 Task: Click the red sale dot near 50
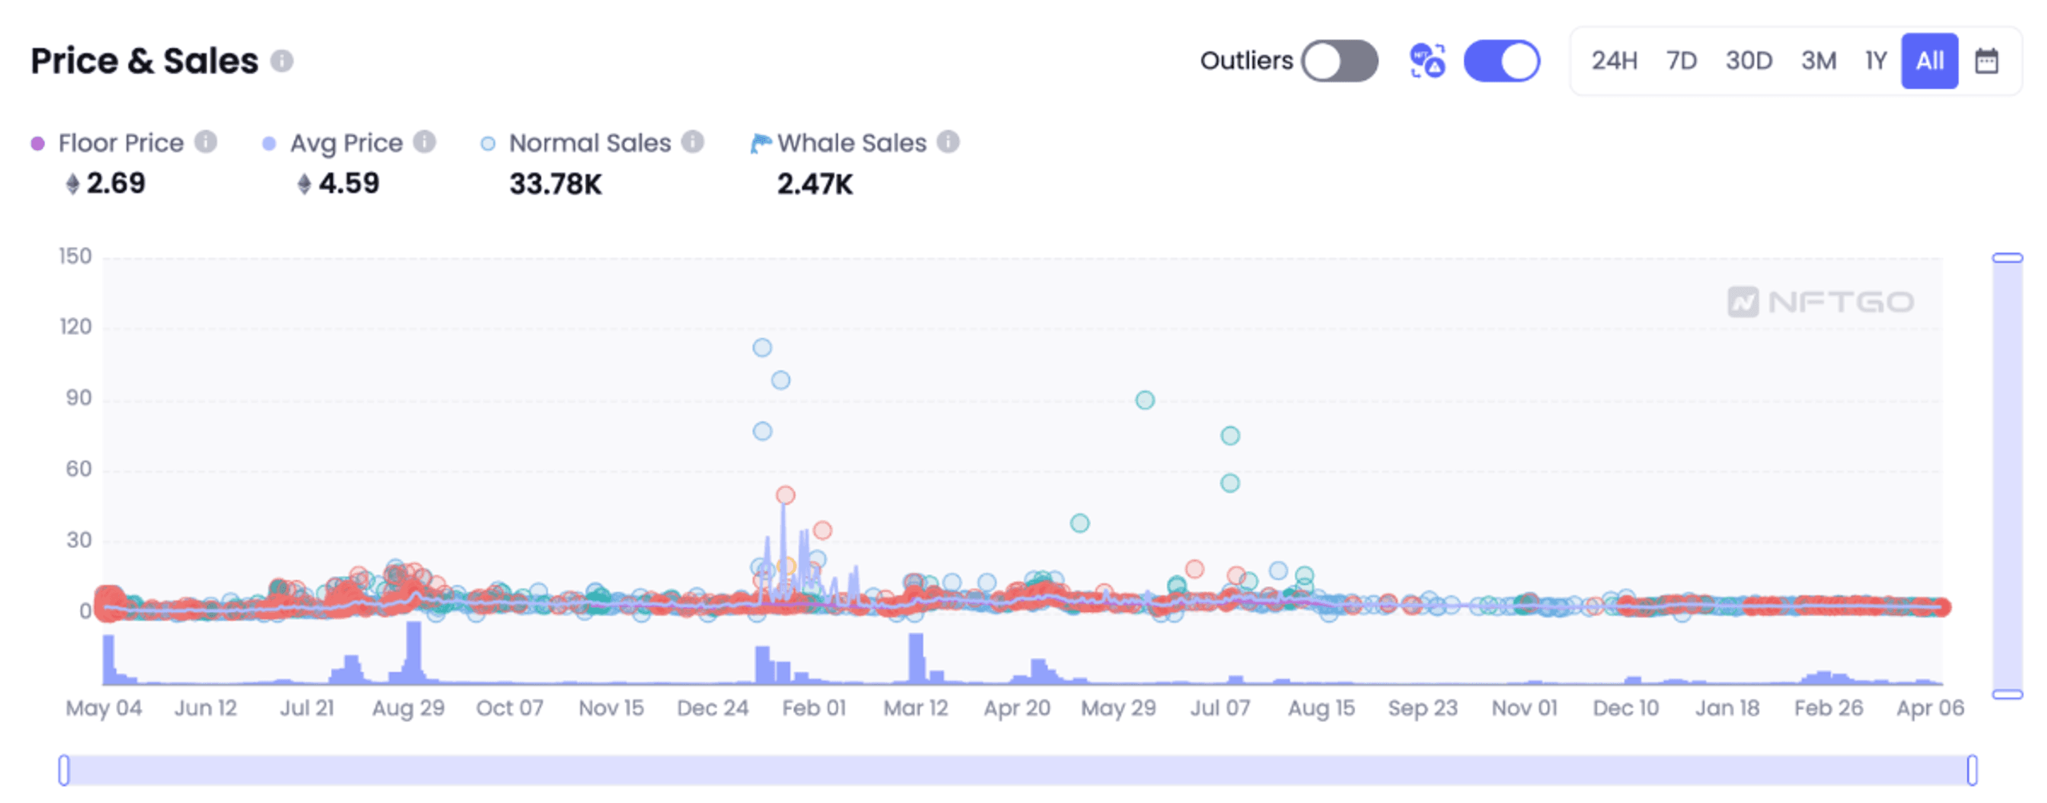coord(785,495)
